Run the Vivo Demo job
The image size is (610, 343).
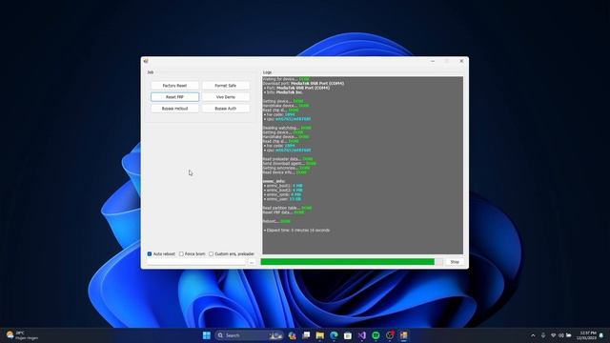[226, 97]
